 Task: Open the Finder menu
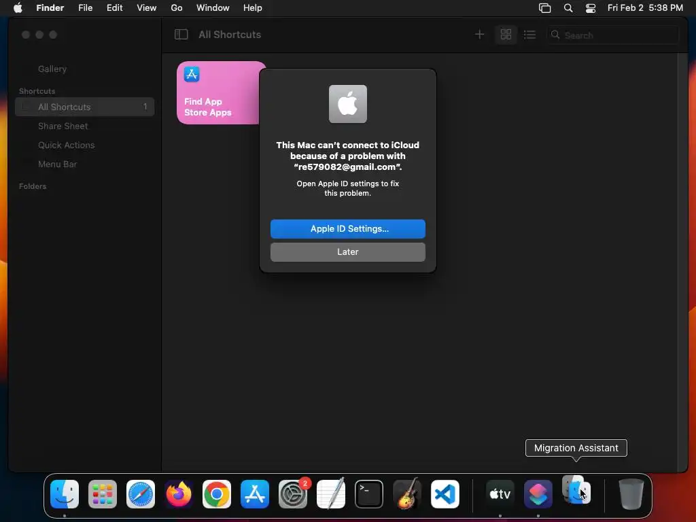pos(50,8)
